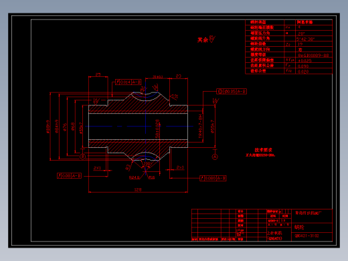Viewport: 348px width, 261px height.
Task: Select the 5°42'38" lead angle value
Action: 306,39
